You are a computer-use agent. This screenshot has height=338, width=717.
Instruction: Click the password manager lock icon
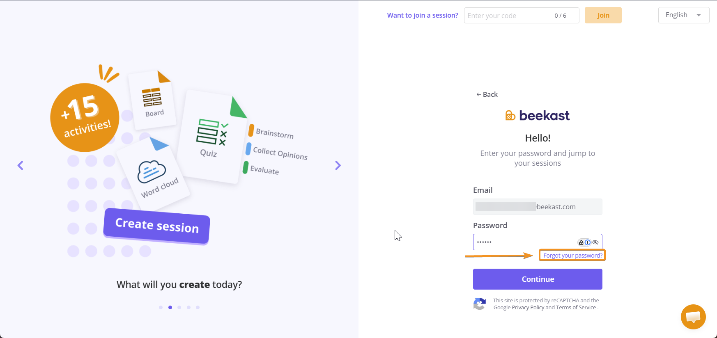[x=581, y=242]
